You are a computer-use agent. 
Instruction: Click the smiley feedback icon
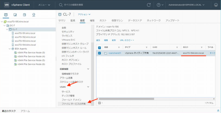pos(216,5)
